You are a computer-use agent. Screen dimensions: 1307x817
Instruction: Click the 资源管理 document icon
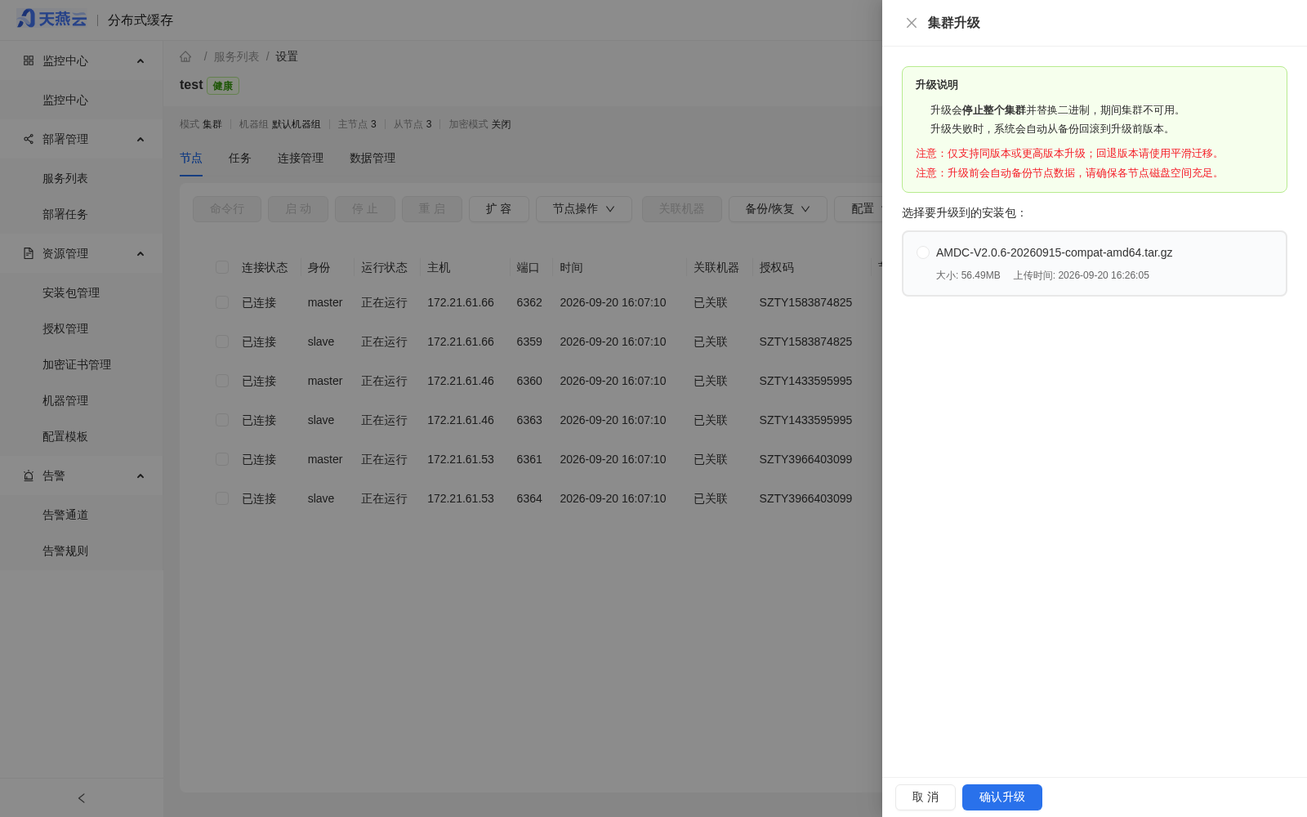tap(29, 253)
